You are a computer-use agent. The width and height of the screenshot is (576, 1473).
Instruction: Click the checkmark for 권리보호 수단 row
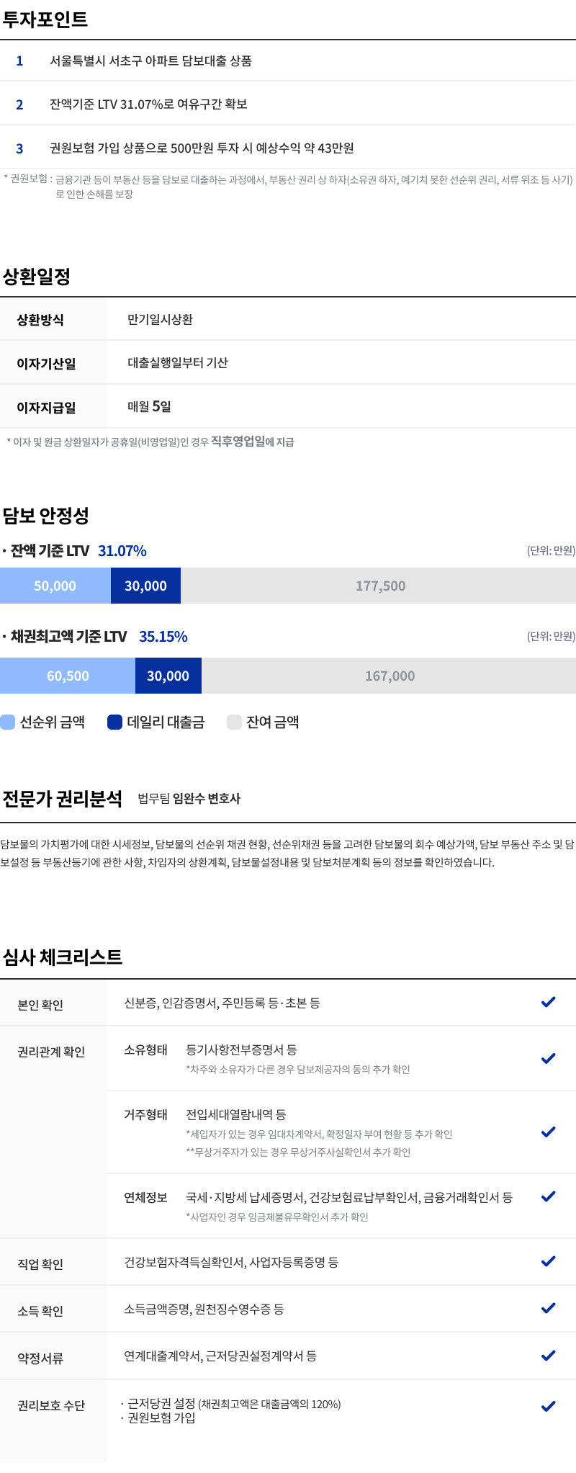548,1405
